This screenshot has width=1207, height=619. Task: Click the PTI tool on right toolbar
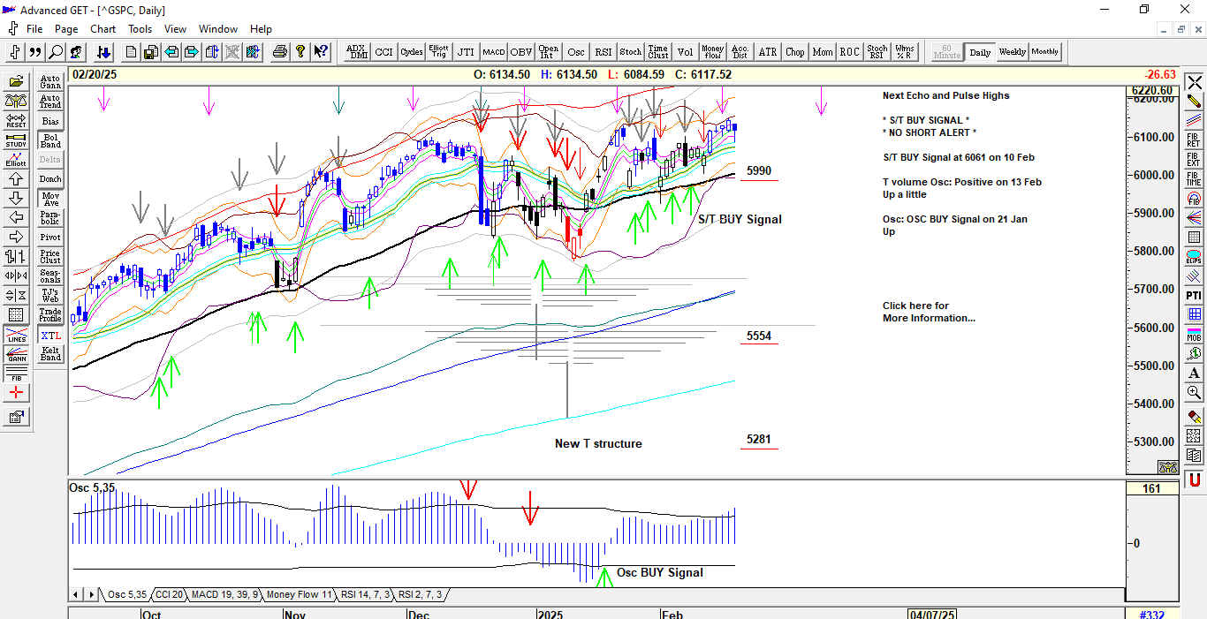pos(1194,295)
